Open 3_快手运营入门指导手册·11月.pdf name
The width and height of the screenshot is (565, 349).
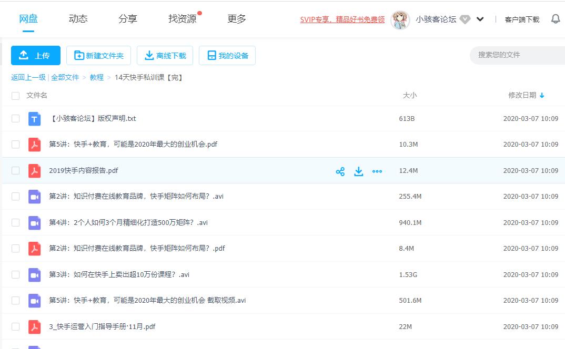click(x=103, y=327)
